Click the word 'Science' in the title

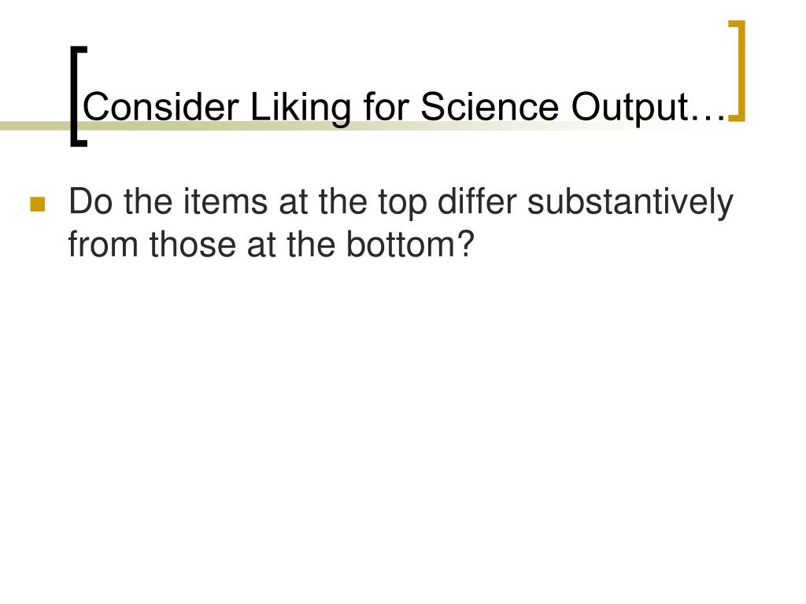(x=490, y=107)
